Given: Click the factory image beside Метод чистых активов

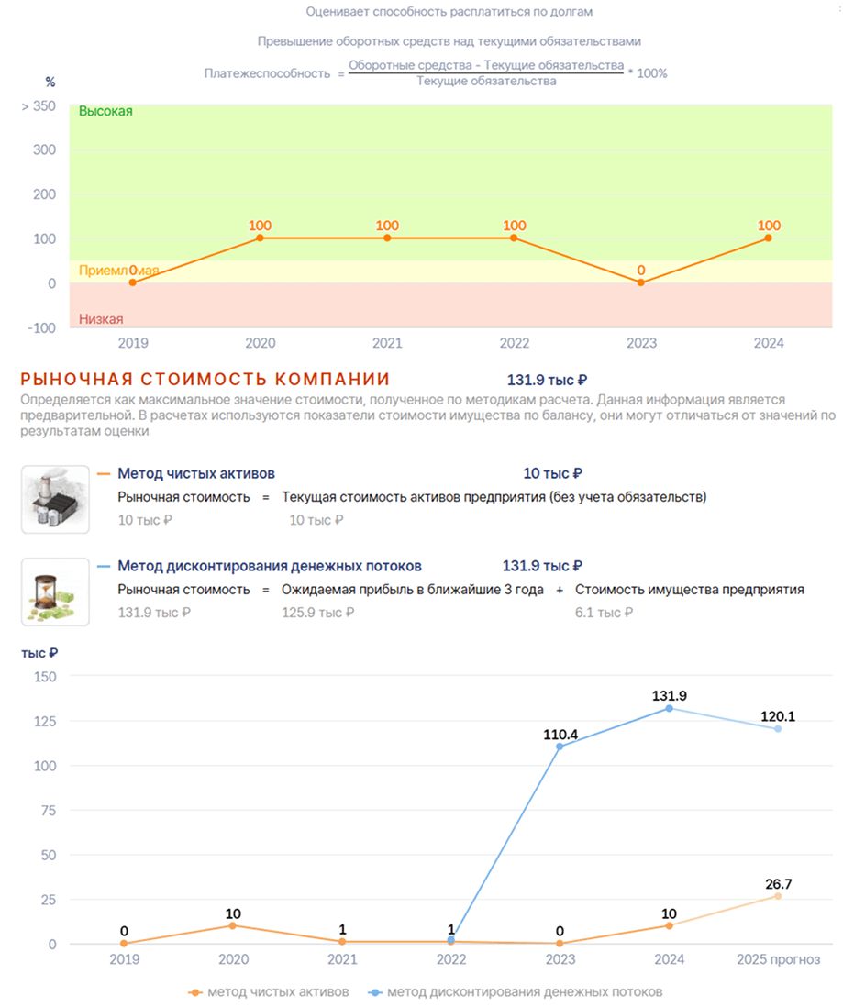Looking at the screenshot, I should pos(55,500).
